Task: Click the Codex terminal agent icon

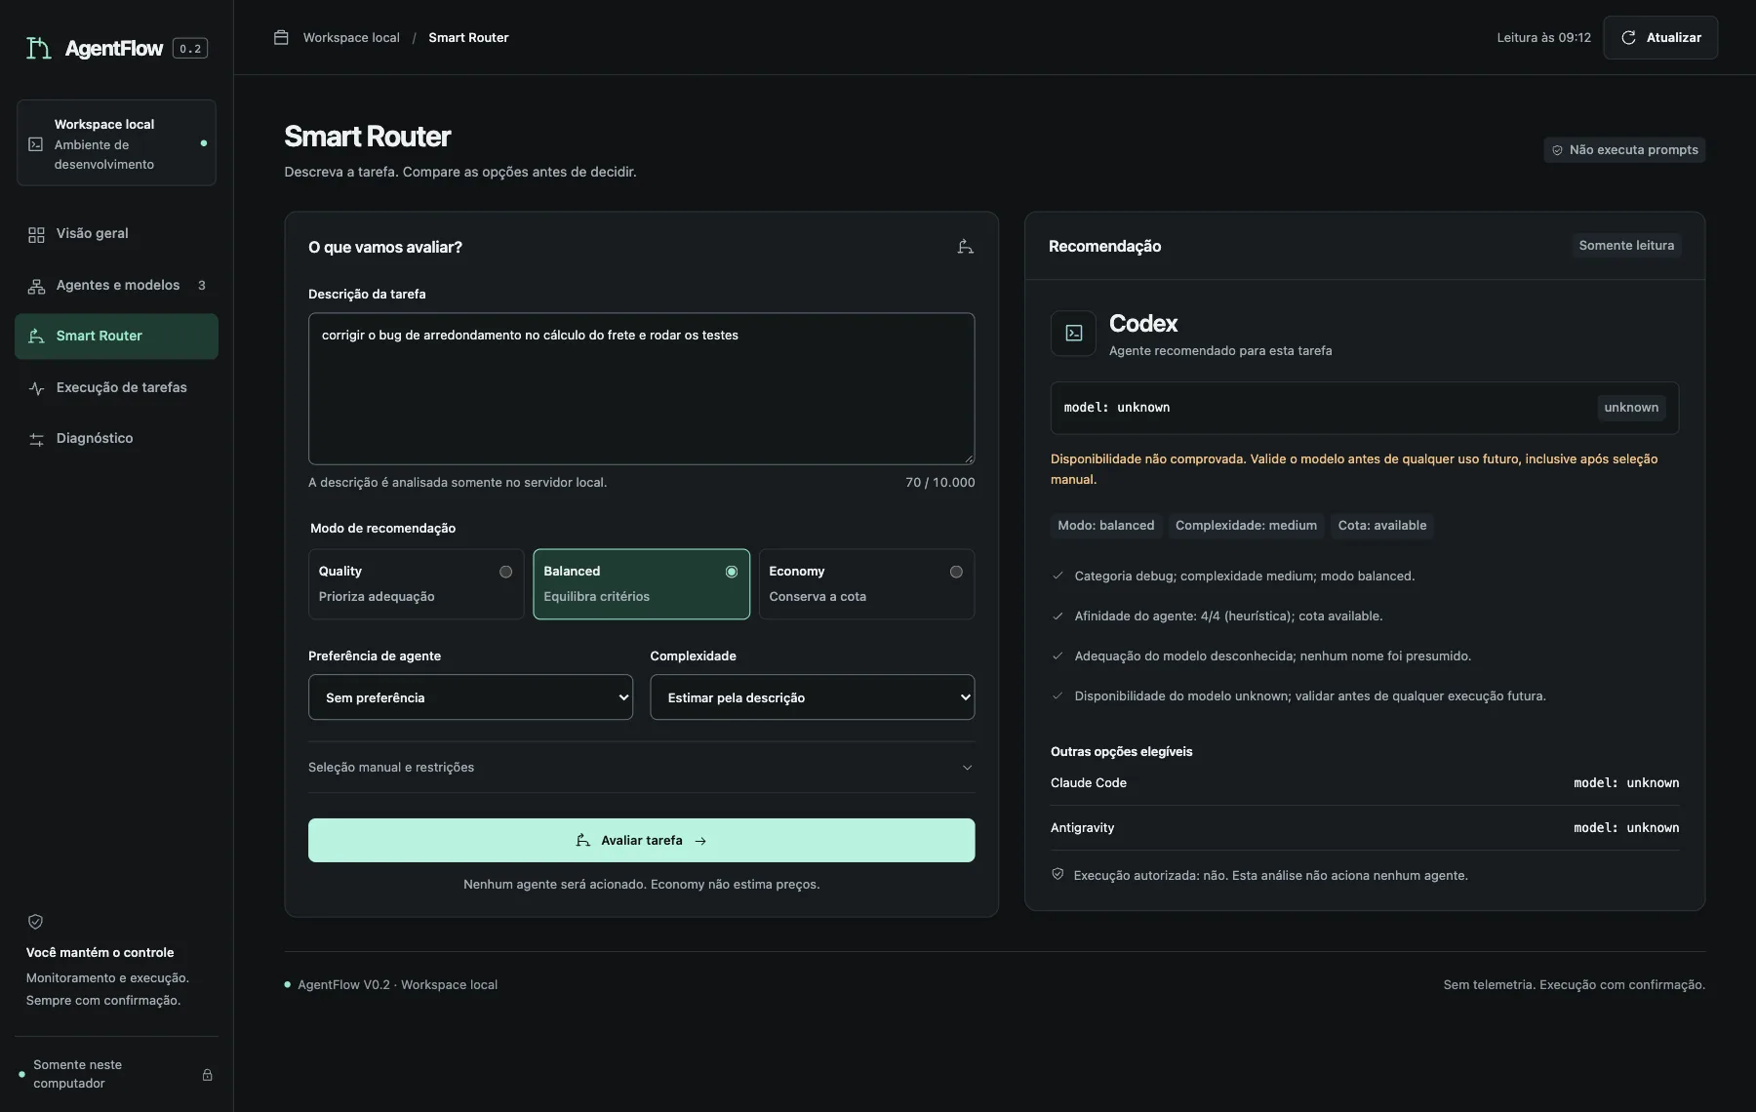Action: tap(1073, 334)
